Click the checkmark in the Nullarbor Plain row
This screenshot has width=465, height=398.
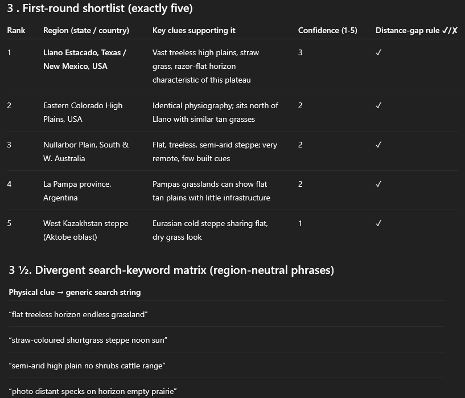click(x=378, y=145)
